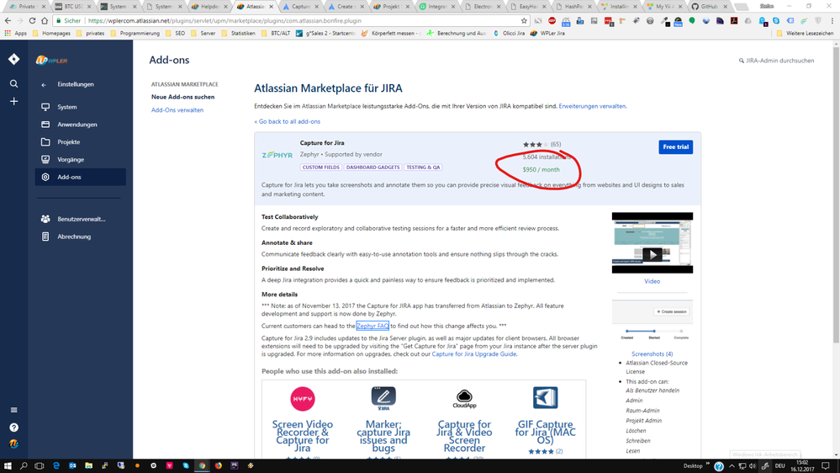Image resolution: width=840 pixels, height=473 pixels.
Task: Open Windows taskbar search
Action: pos(24,465)
